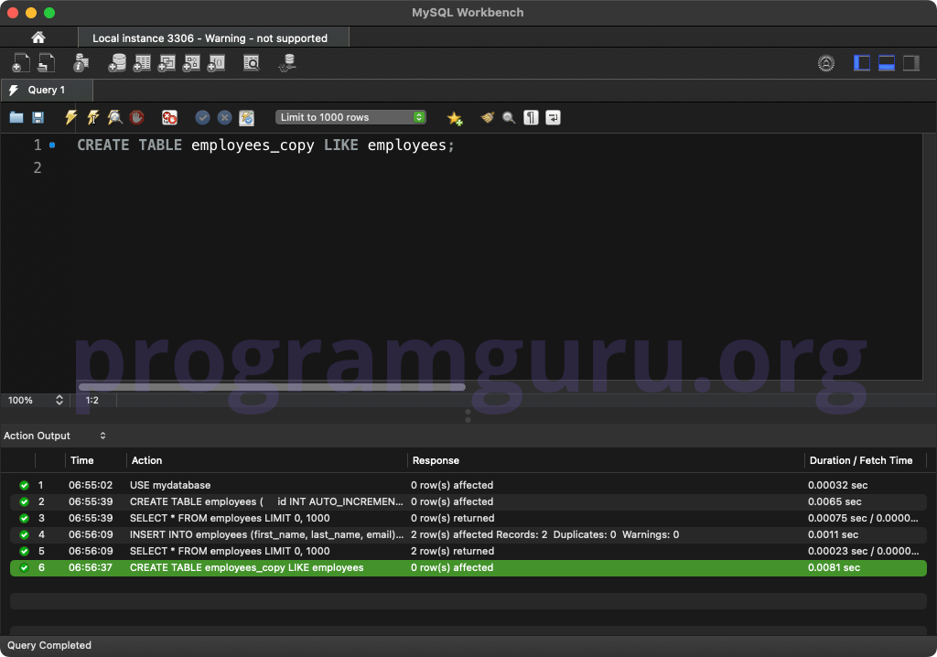Search table data icon
This screenshot has width=937, height=657.
point(252,63)
